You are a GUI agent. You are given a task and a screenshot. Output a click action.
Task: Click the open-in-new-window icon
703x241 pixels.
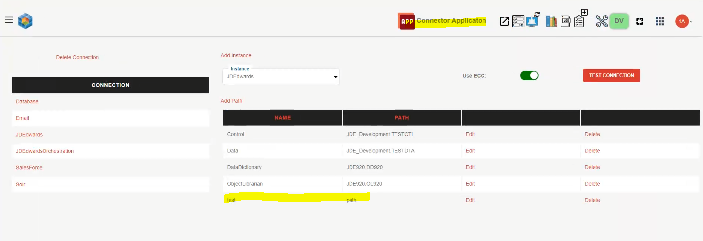point(504,21)
